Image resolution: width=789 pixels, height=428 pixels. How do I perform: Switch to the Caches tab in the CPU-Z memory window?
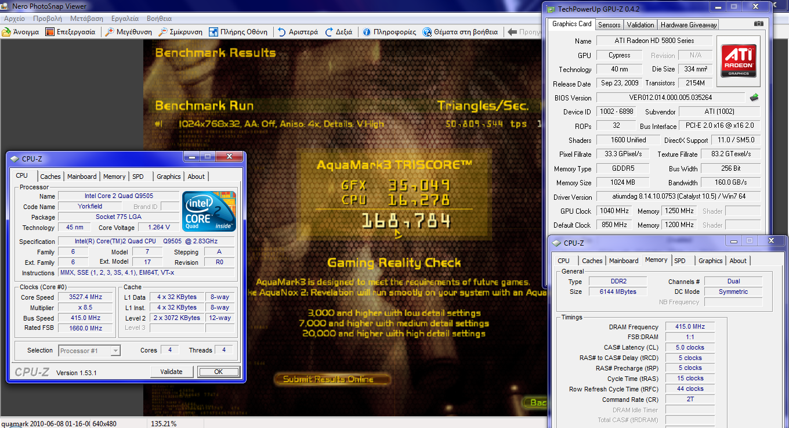click(x=592, y=261)
